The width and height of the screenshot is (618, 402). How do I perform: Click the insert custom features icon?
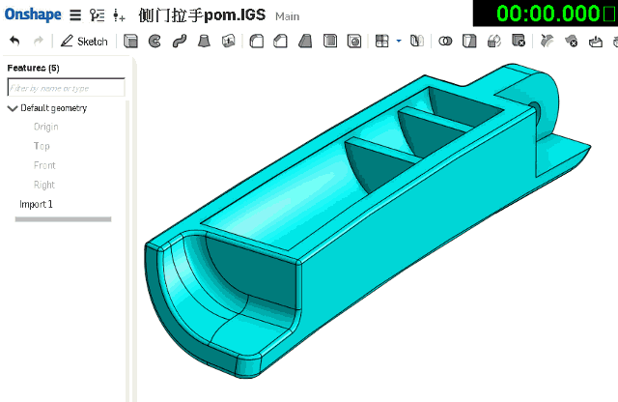pyautogui.click(x=119, y=15)
